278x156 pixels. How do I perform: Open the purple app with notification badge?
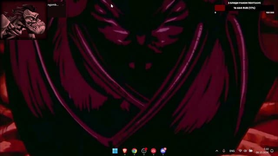pyautogui.click(x=163, y=151)
